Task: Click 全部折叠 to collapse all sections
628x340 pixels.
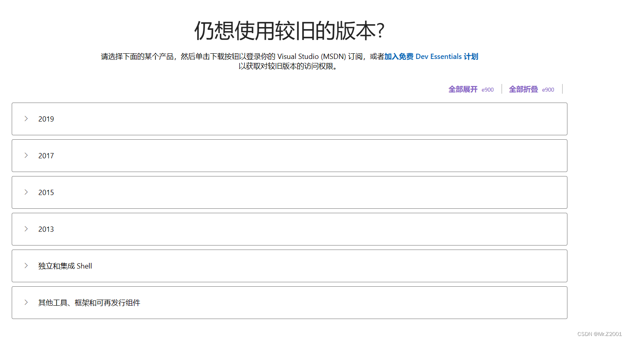Action: pyautogui.click(x=523, y=89)
